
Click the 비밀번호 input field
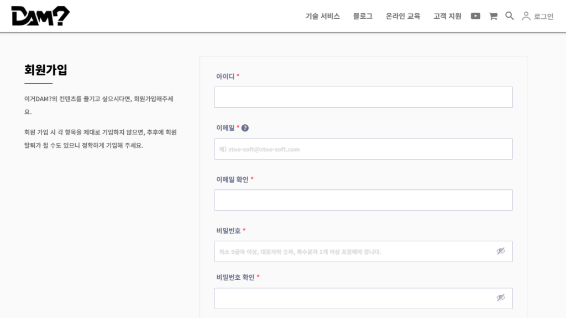click(354, 251)
